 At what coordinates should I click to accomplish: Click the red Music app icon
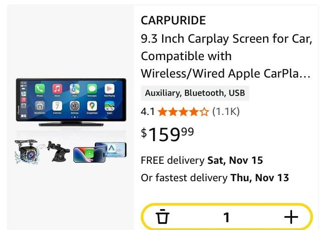pyautogui.click(x=57, y=89)
